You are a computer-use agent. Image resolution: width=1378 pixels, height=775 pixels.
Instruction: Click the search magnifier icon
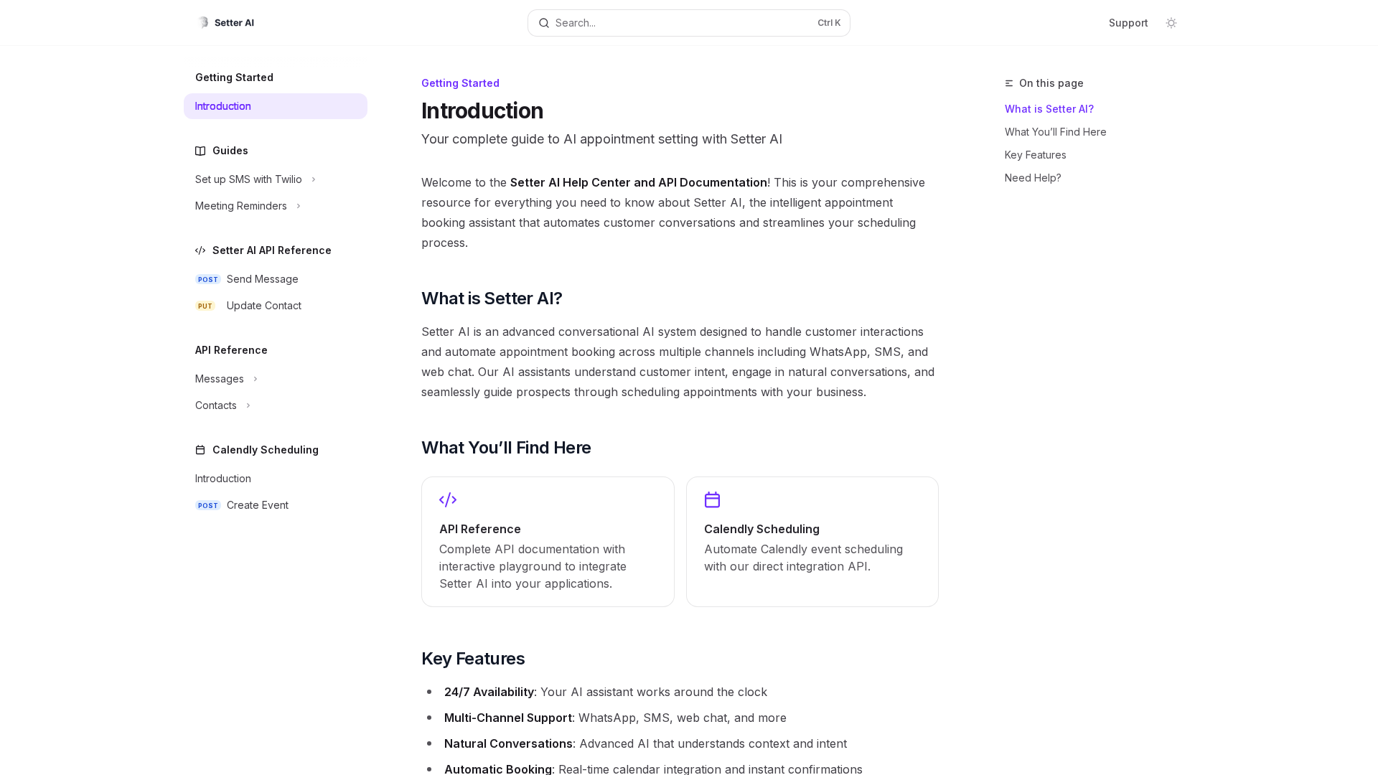coord(544,23)
